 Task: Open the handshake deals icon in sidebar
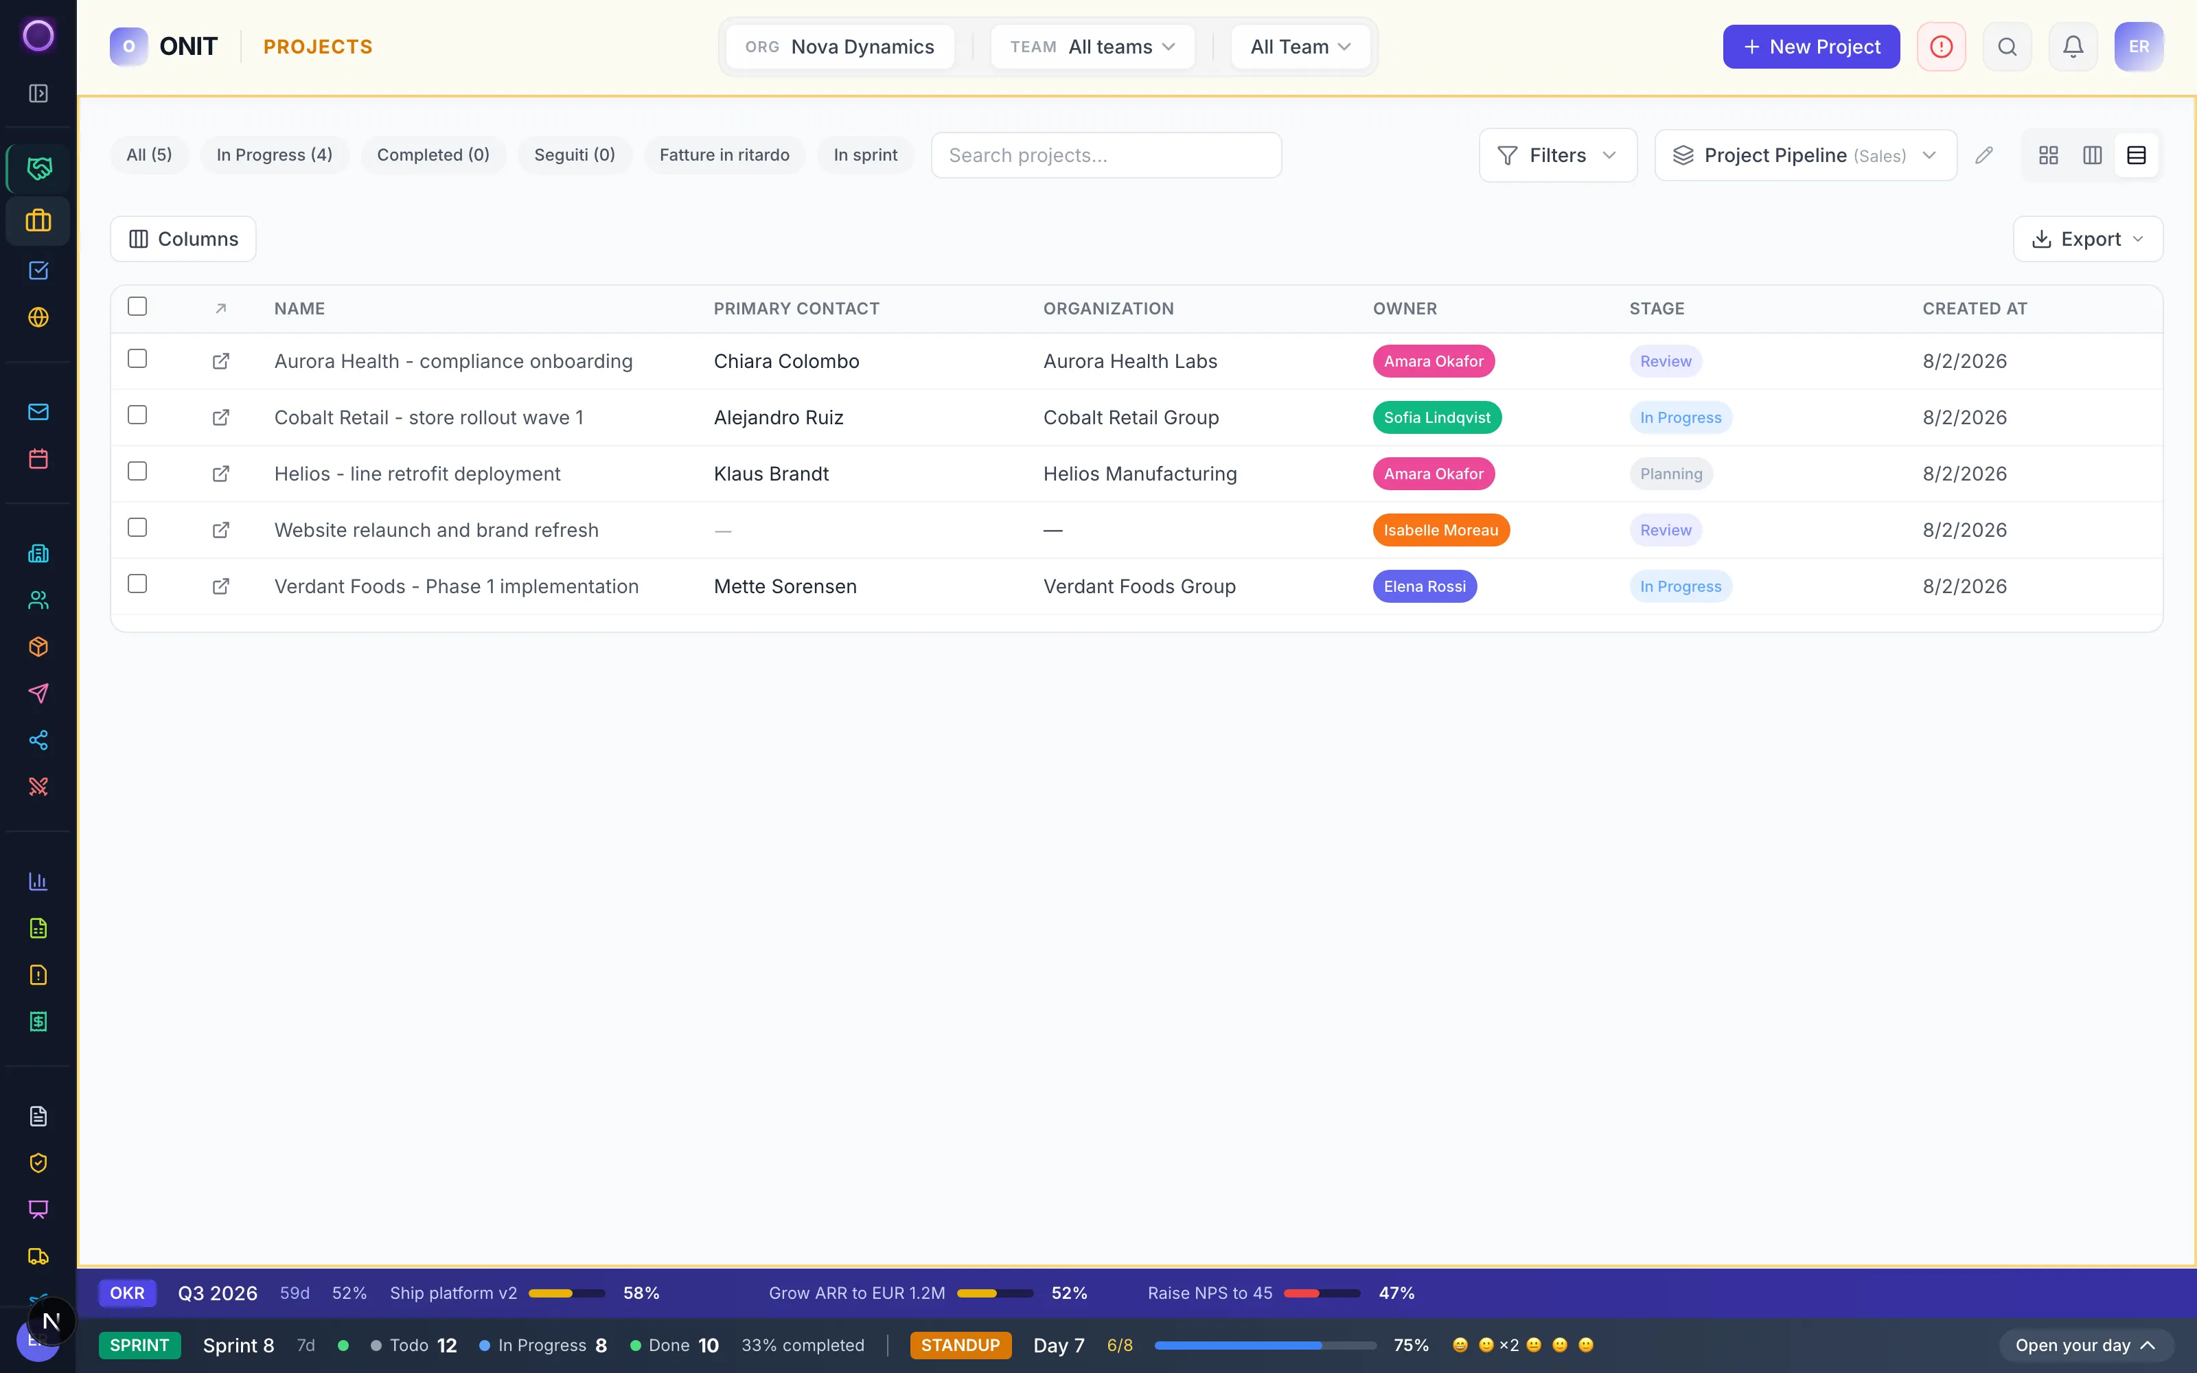click(x=38, y=168)
